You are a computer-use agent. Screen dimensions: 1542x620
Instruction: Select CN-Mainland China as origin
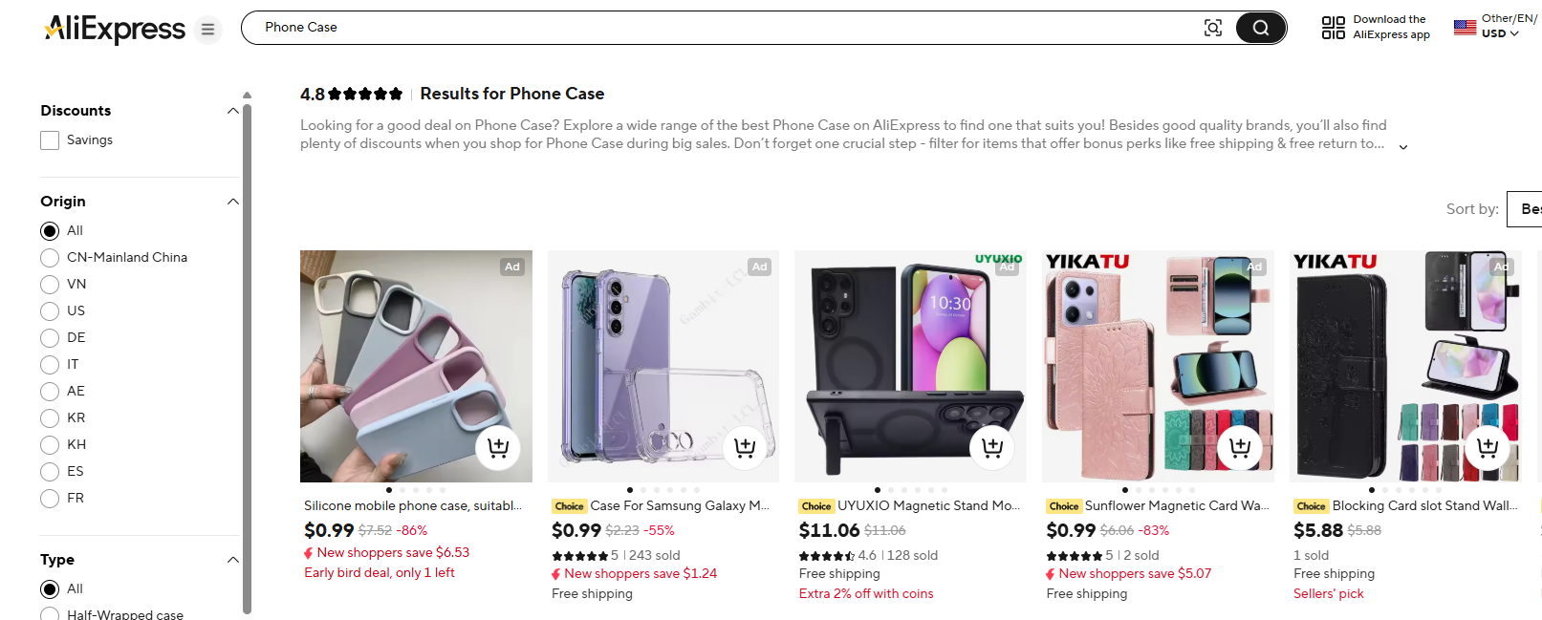pyautogui.click(x=49, y=257)
